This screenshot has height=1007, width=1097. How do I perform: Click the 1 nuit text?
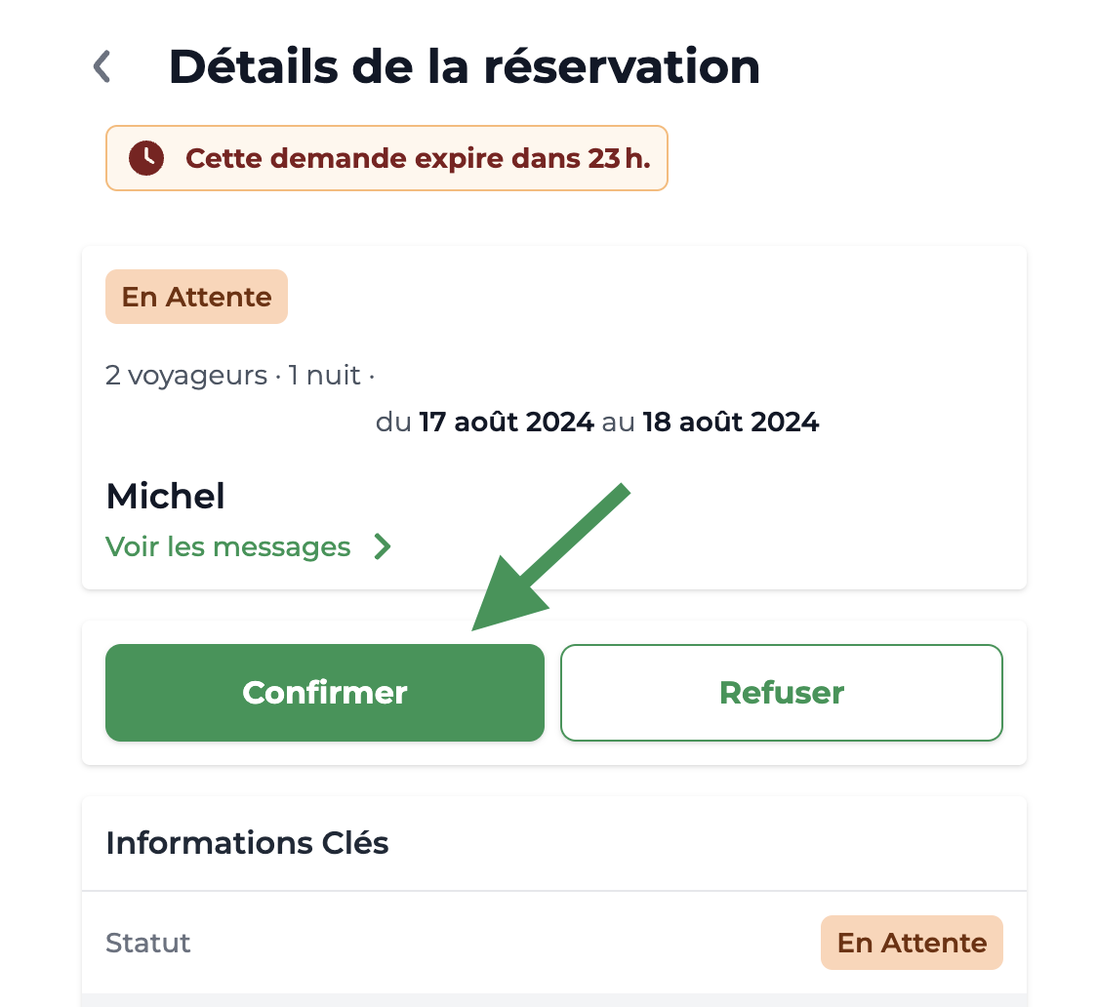pos(325,376)
